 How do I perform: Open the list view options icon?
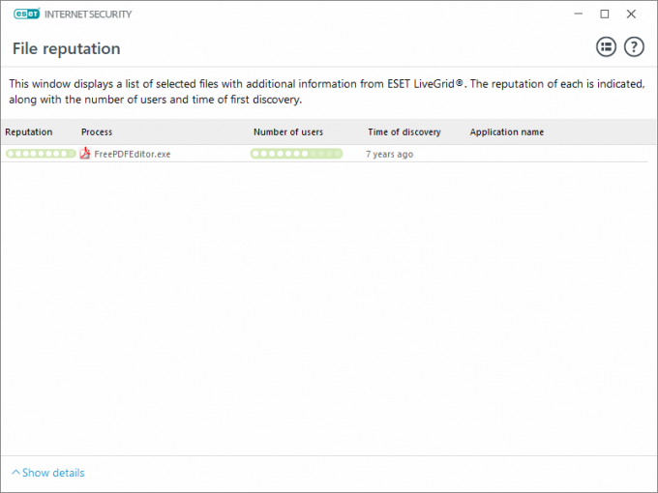(606, 46)
